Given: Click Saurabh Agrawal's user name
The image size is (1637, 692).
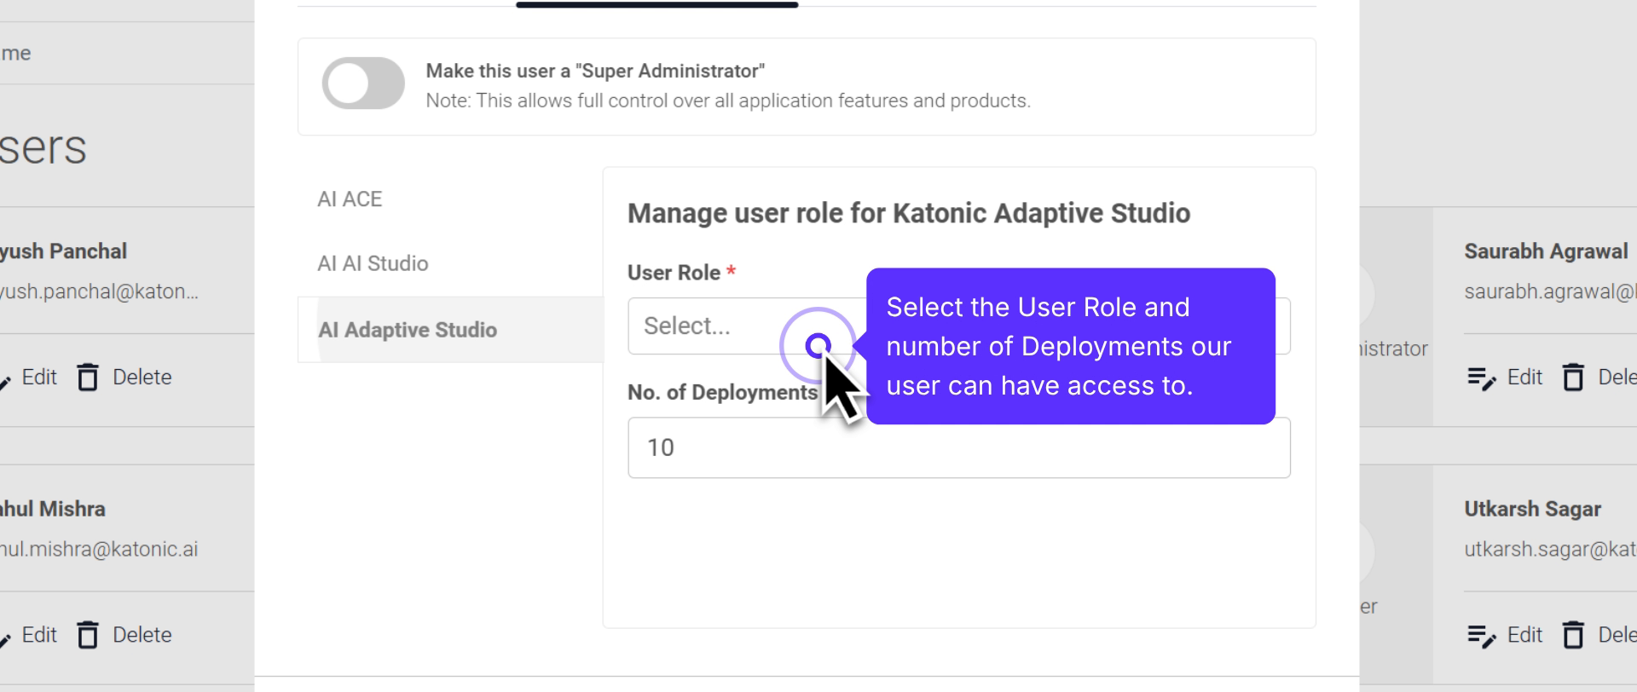Looking at the screenshot, I should [1545, 252].
